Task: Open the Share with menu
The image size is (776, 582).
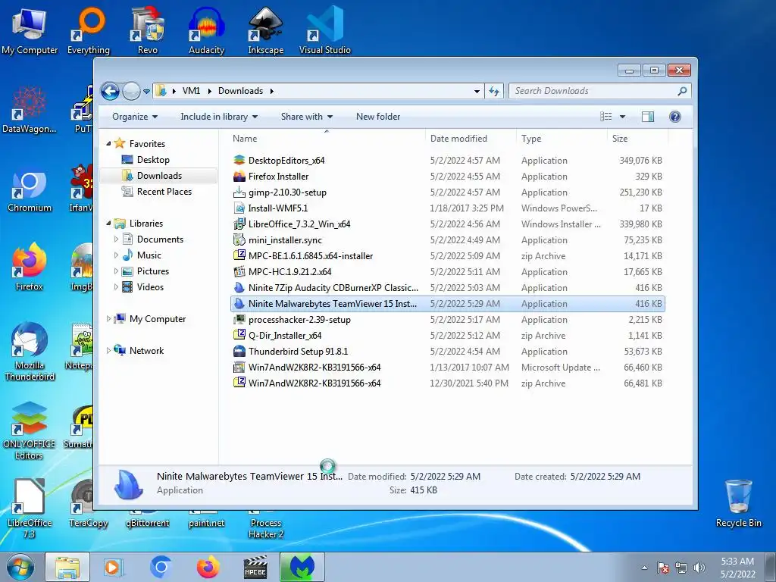Action: click(307, 117)
